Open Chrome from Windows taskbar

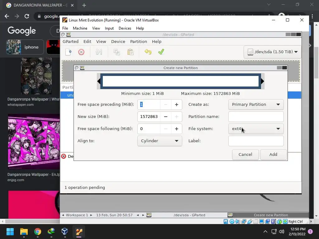(38, 232)
